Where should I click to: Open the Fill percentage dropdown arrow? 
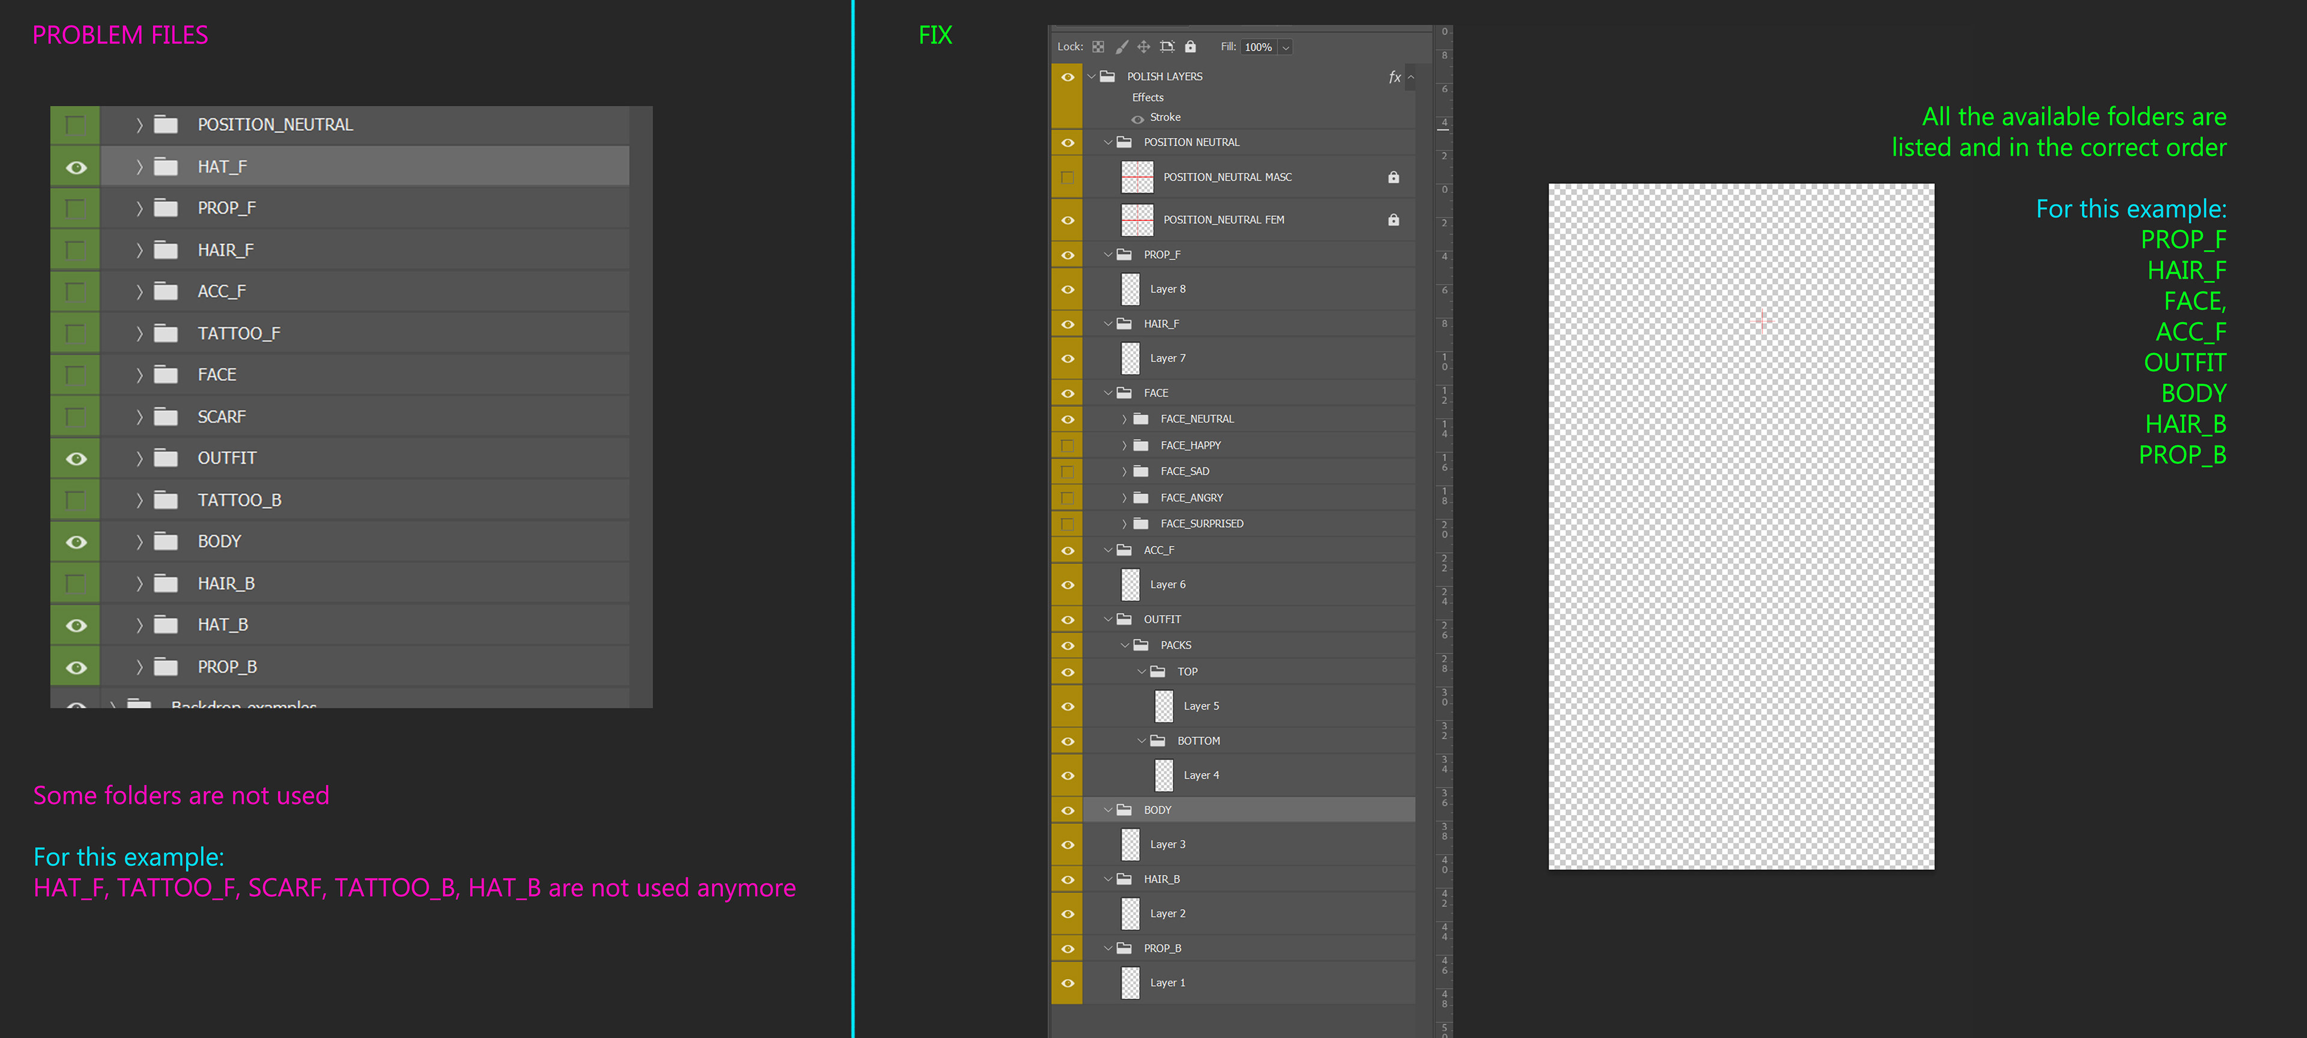[1285, 47]
